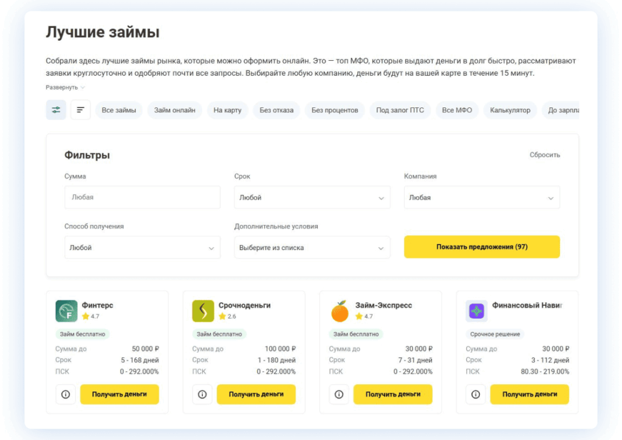Toggle the filters panel icon
This screenshot has height=440, width=622.
coord(56,110)
